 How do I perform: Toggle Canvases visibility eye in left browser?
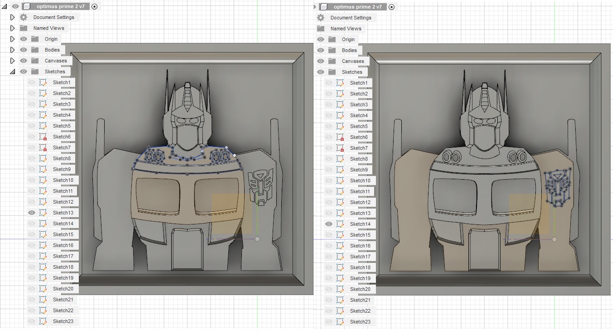click(x=24, y=61)
